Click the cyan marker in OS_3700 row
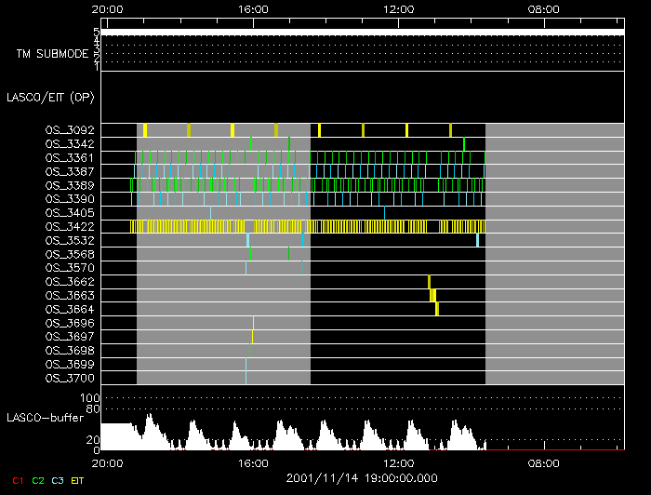The image size is (651, 495). (x=246, y=378)
